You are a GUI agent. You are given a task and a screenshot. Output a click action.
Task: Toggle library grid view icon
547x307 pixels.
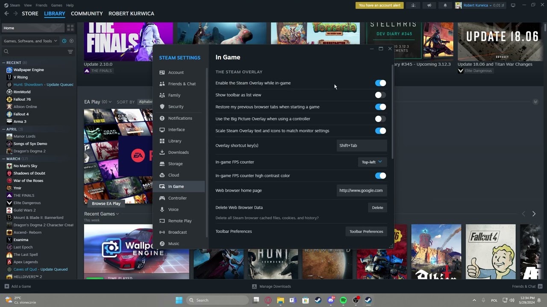pos(70,28)
